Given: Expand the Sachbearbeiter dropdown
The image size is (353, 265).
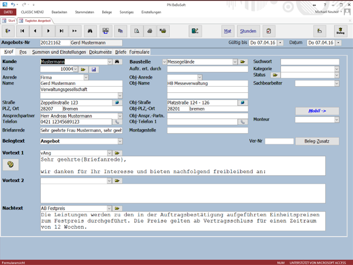Looking at the screenshot, I should (337, 84).
